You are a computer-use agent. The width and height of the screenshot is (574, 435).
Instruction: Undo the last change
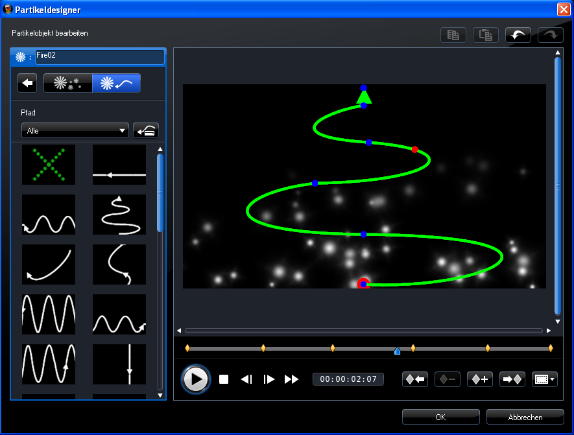point(518,34)
